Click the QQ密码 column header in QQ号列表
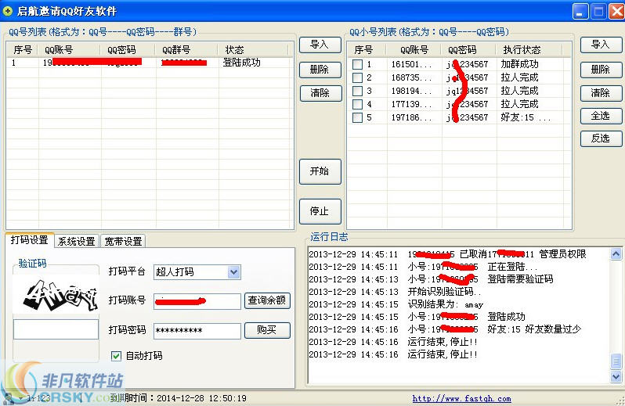This screenshot has height=406, width=625. click(x=128, y=50)
